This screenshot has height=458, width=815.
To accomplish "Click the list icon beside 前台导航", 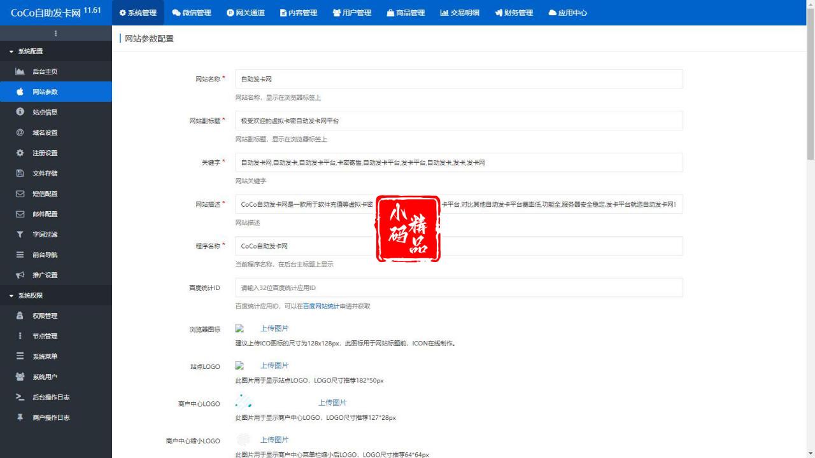I will point(20,254).
